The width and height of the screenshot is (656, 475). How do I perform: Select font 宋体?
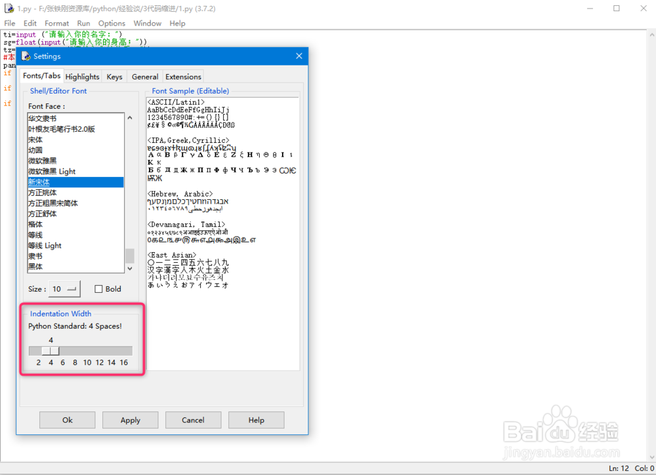75,140
